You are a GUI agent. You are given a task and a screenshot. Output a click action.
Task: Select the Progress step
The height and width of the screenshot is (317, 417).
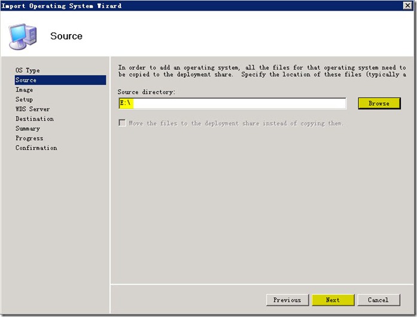29,138
